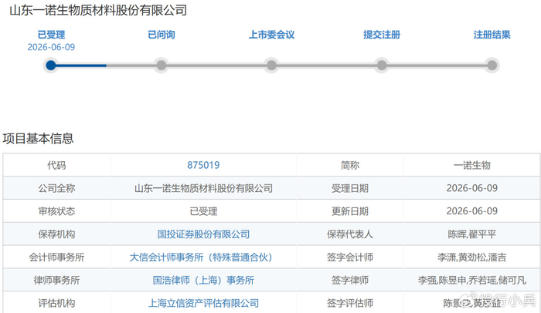
Task: Select the gray 注册结果 progress dot
Action: pos(492,65)
